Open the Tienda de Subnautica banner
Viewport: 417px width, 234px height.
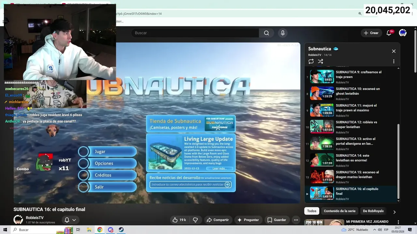pyautogui.click(x=191, y=124)
